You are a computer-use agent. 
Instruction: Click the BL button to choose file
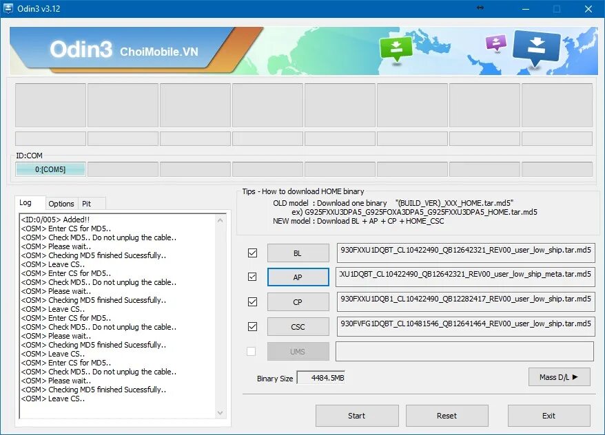click(298, 253)
